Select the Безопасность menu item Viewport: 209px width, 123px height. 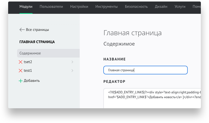tap(136, 6)
